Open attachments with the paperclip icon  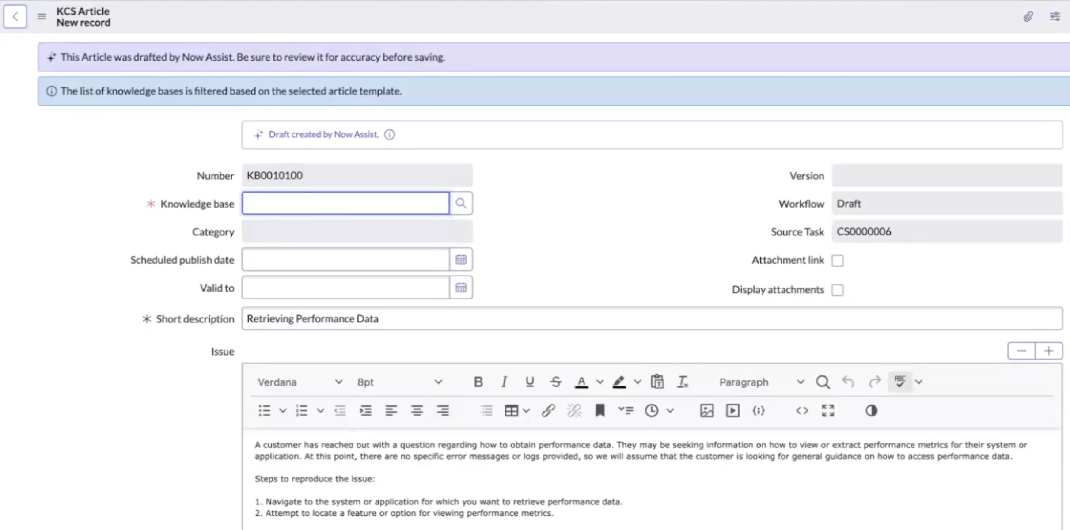(x=1028, y=17)
